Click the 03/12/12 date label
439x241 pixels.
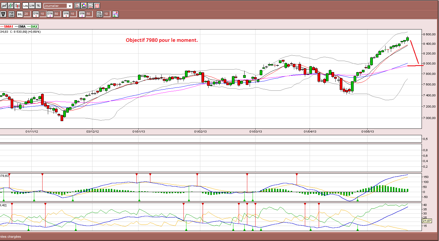point(92,131)
